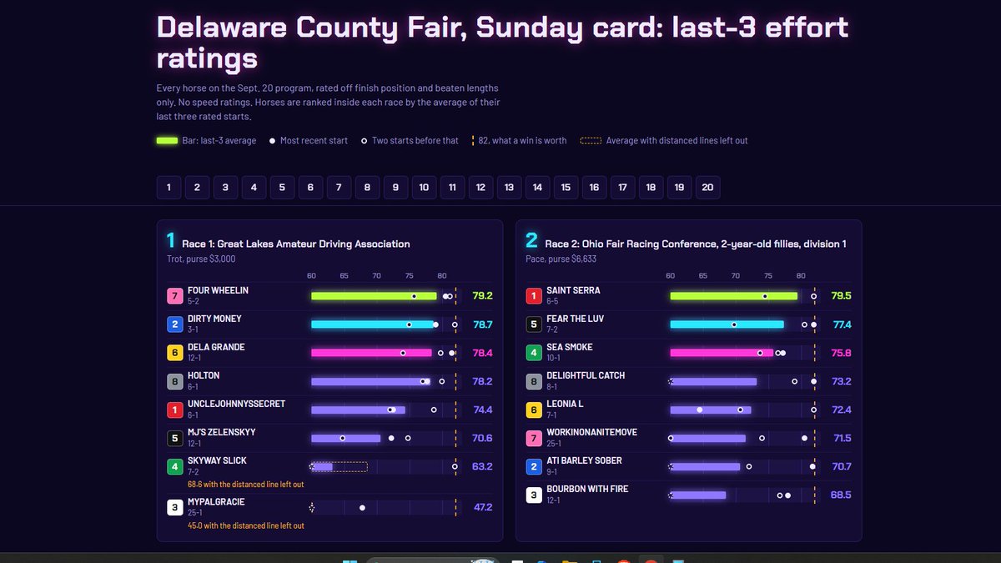Screen dimensions: 1001x563
Task: Open race 17 from the number row
Action: click(x=622, y=188)
